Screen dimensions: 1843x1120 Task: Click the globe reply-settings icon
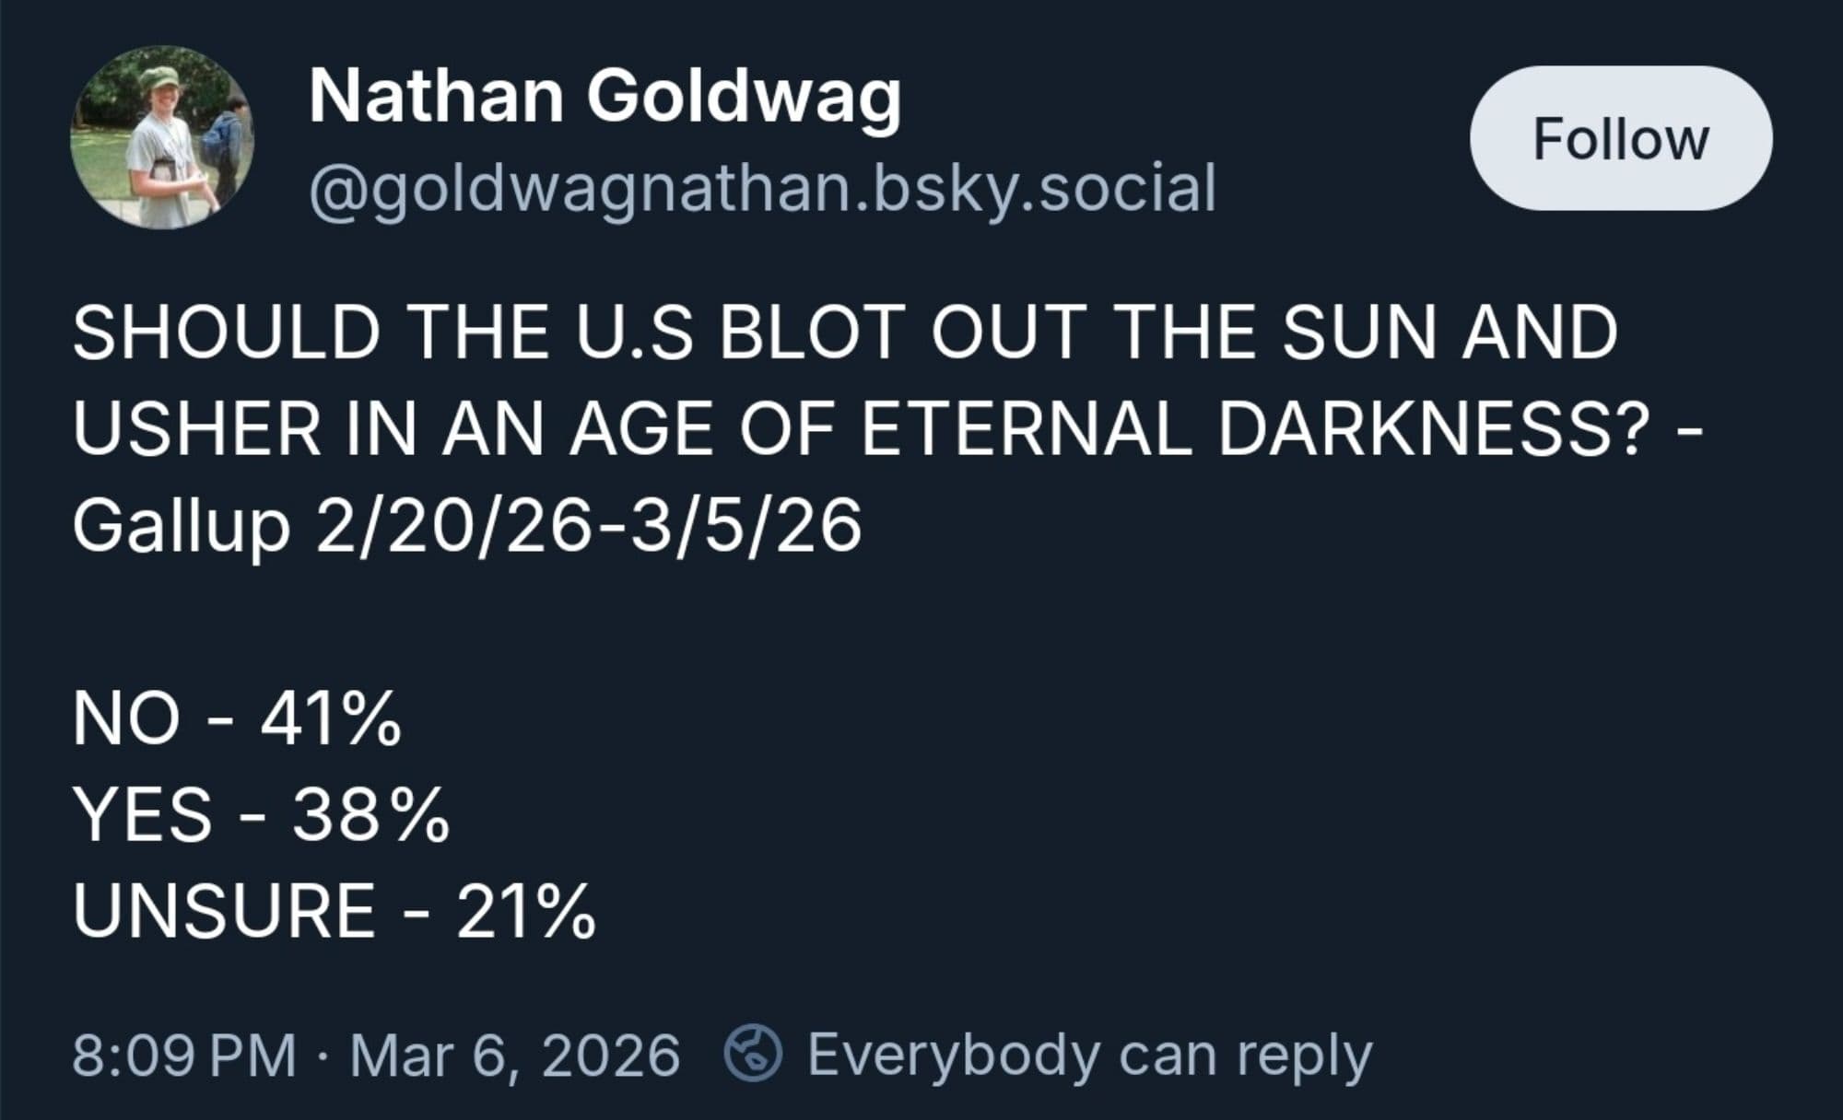tap(753, 1054)
